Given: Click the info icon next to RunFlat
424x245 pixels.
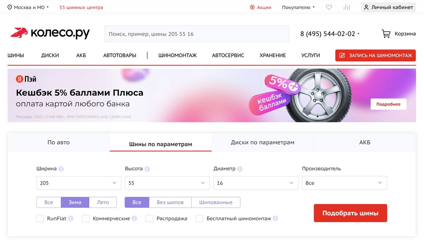Looking at the screenshot, I should click(71, 219).
